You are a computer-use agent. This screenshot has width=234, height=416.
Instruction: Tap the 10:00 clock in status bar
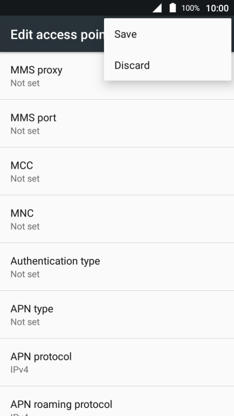[x=217, y=8]
